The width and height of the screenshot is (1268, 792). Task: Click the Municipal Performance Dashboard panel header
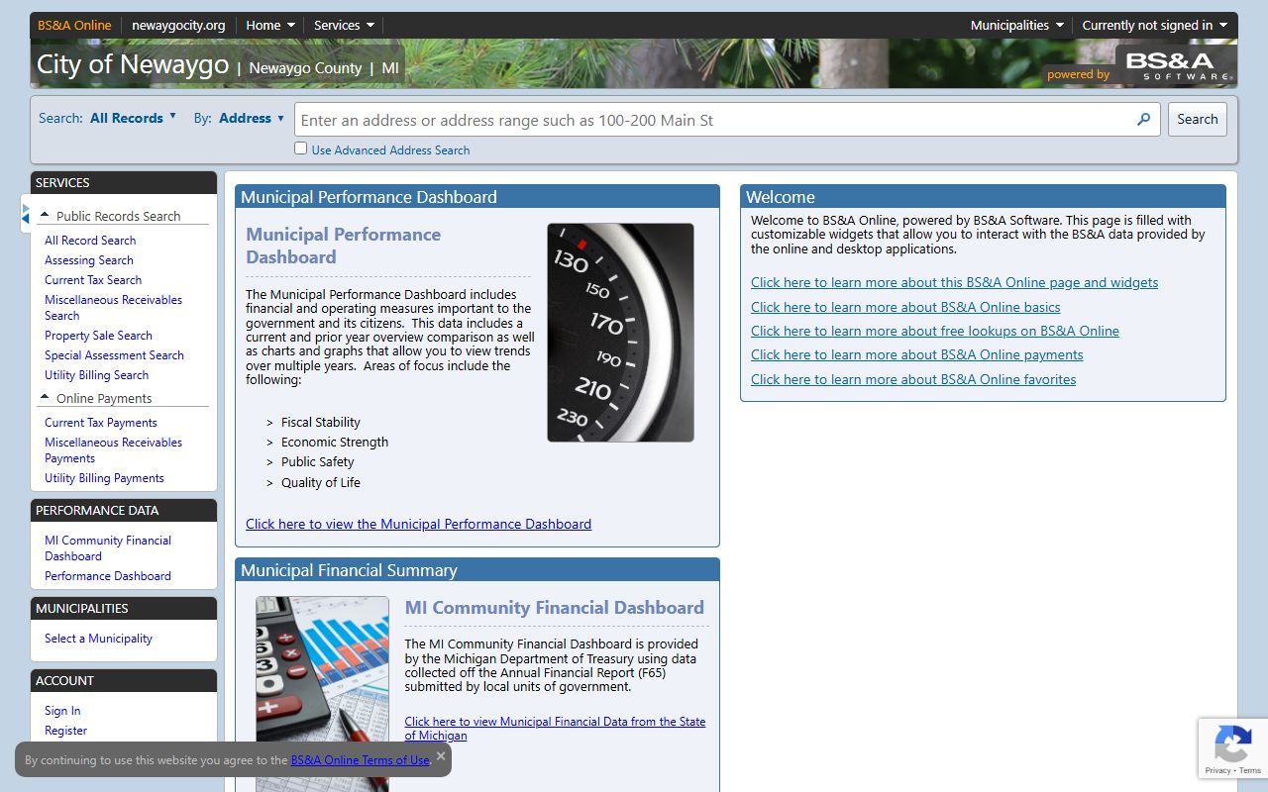(x=477, y=197)
